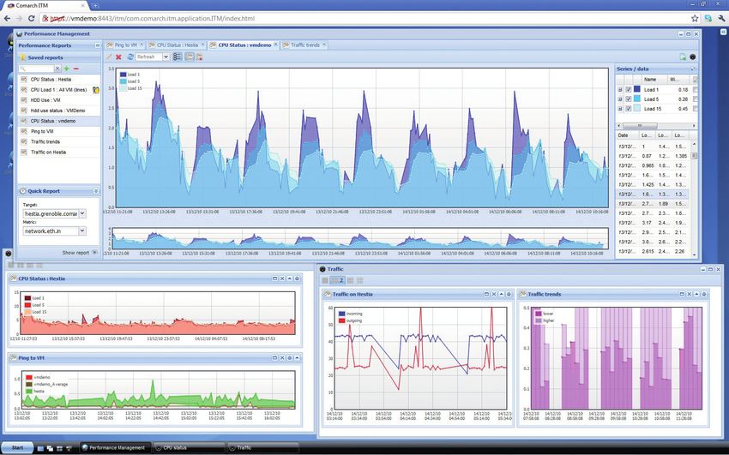The height and width of the screenshot is (455, 729).
Task: Click the series table horizontal scrollbar thumb
Action: [640, 126]
